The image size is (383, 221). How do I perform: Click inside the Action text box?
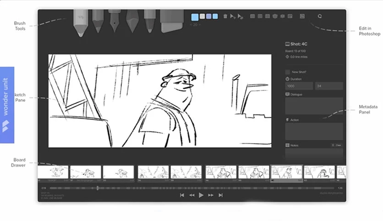click(314, 132)
